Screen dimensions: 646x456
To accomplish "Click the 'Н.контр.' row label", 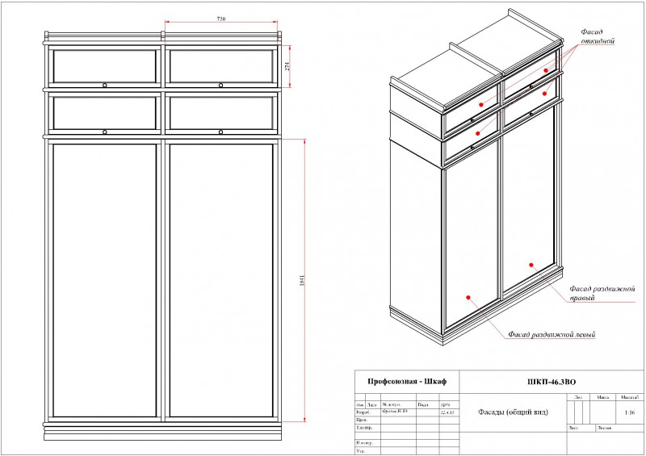I will point(365,443).
